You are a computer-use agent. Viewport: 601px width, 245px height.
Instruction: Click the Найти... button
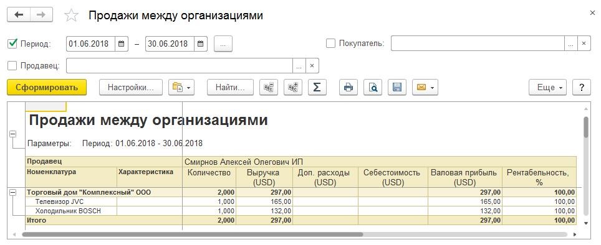230,88
